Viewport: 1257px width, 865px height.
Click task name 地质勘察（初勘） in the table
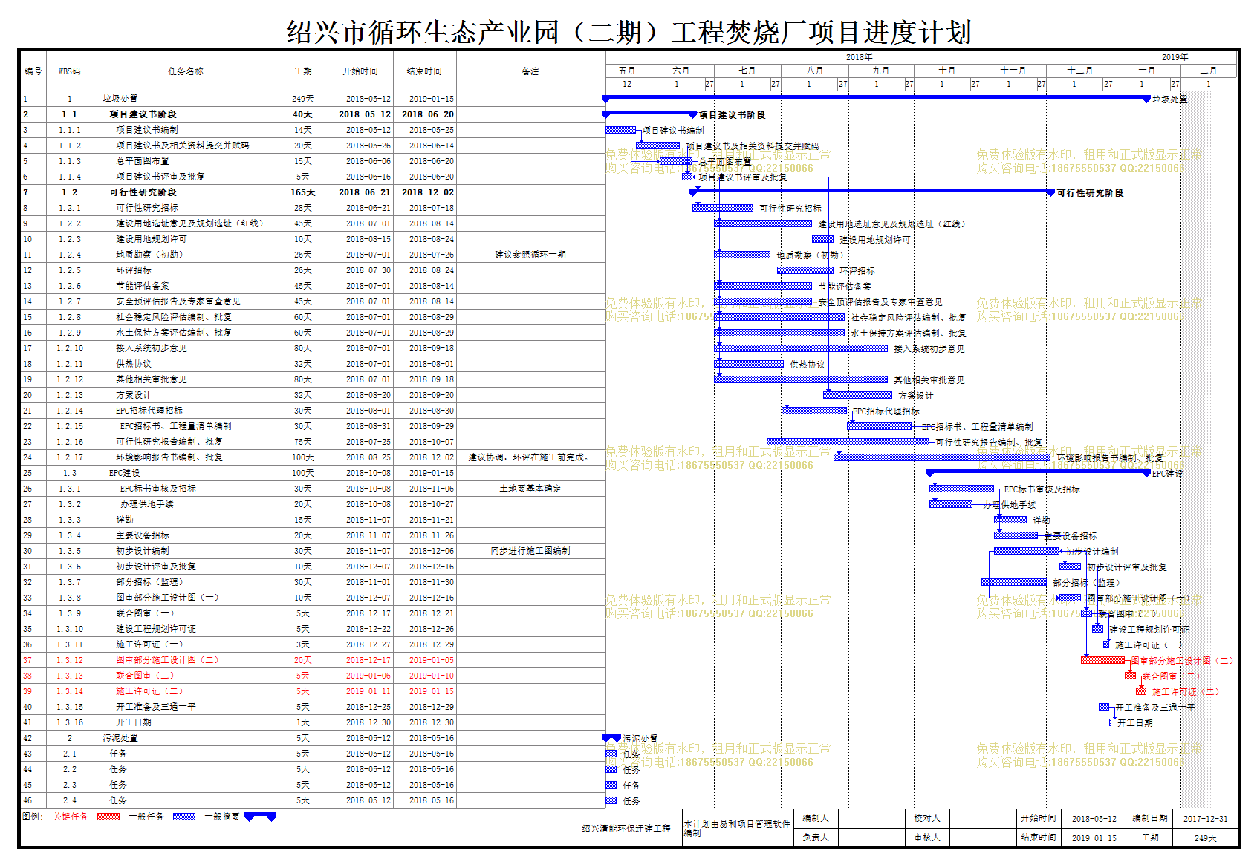(x=150, y=255)
